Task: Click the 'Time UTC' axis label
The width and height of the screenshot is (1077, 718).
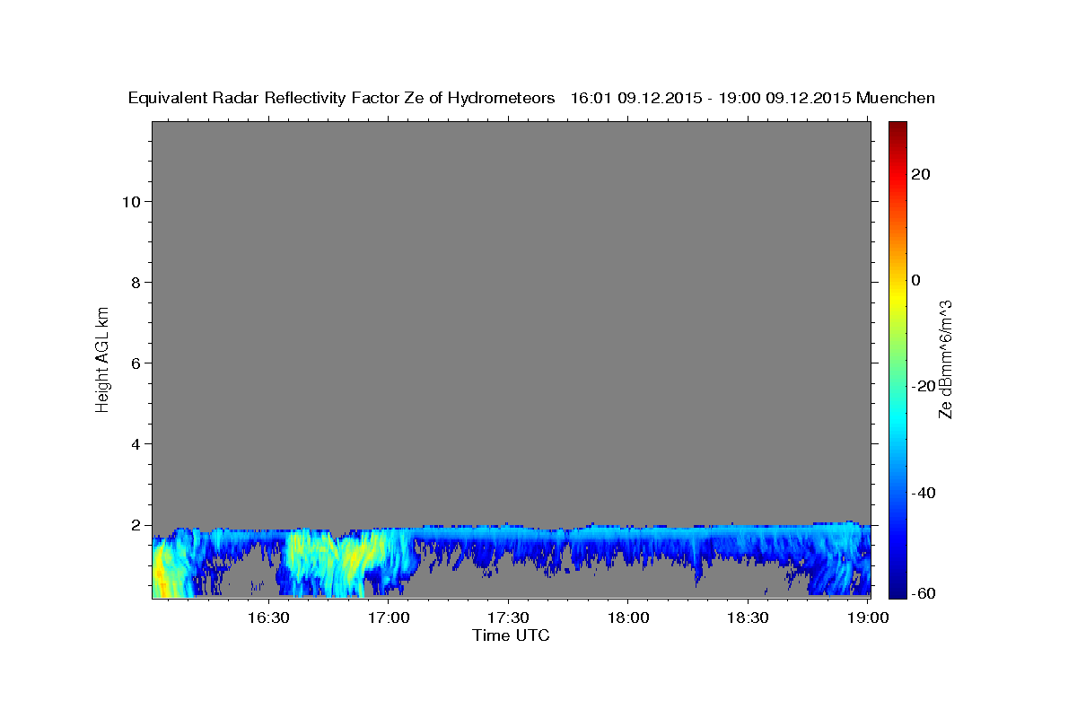Action: click(x=511, y=635)
